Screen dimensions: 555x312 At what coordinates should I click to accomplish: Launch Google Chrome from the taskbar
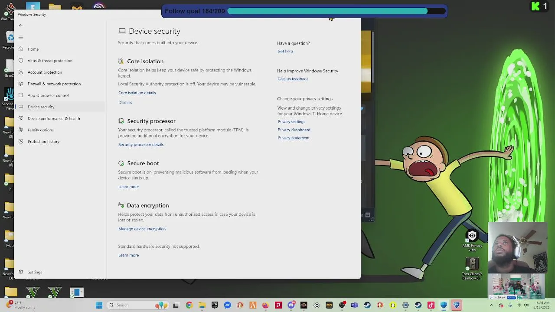pyautogui.click(x=189, y=305)
